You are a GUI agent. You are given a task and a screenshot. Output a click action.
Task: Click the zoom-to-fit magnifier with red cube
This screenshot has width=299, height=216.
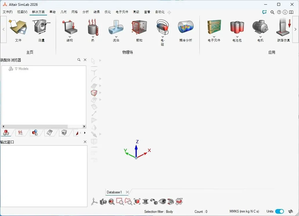(x=111, y=202)
